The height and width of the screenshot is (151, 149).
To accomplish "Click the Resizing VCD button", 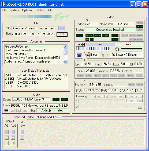I will [113, 96].
